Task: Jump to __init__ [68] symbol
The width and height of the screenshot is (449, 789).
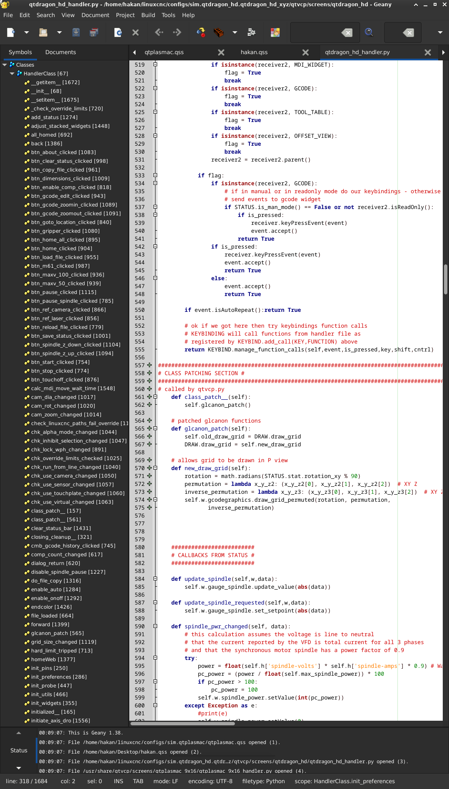Action: pos(46,91)
